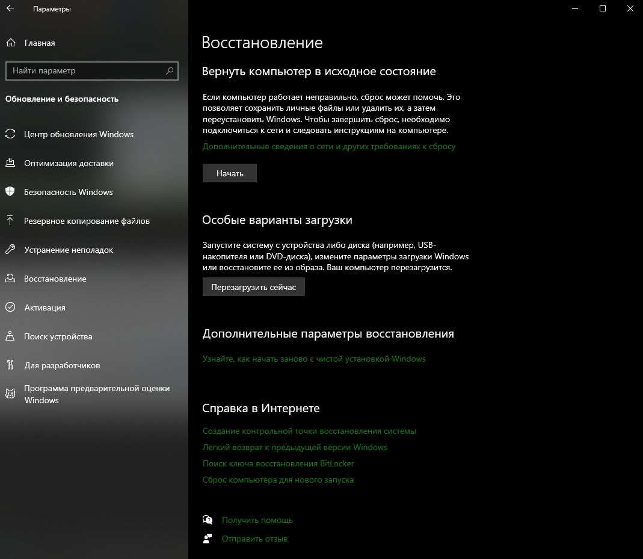Maximize the Параметры window
643x559 pixels.
pyautogui.click(x=603, y=8)
